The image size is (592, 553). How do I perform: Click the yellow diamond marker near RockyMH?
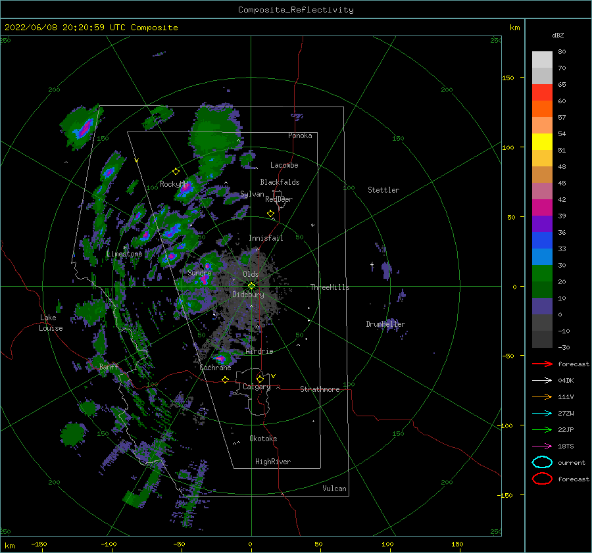tap(176, 172)
